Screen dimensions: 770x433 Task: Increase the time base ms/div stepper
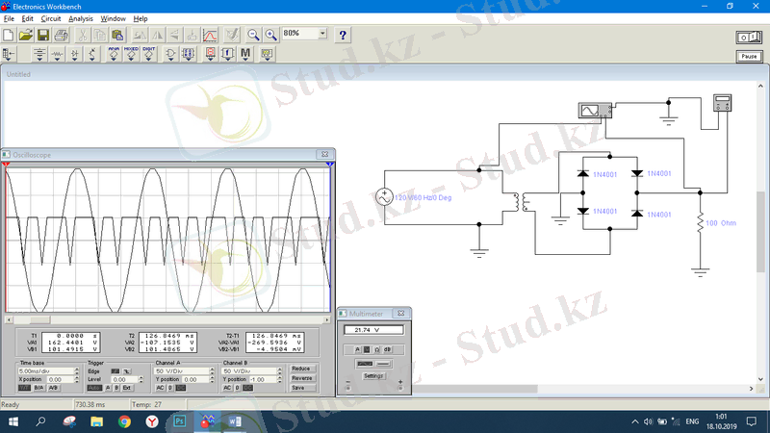point(77,369)
